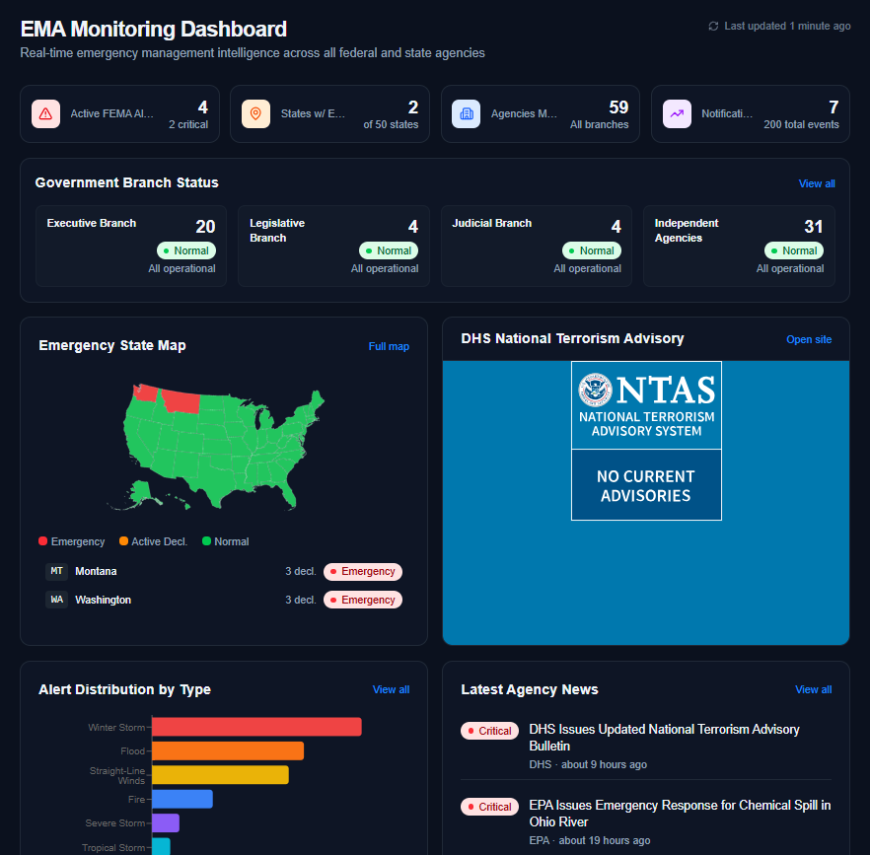The width and height of the screenshot is (870, 855).
Task: Click the activity icon on Notifications card
Action: [x=677, y=114]
